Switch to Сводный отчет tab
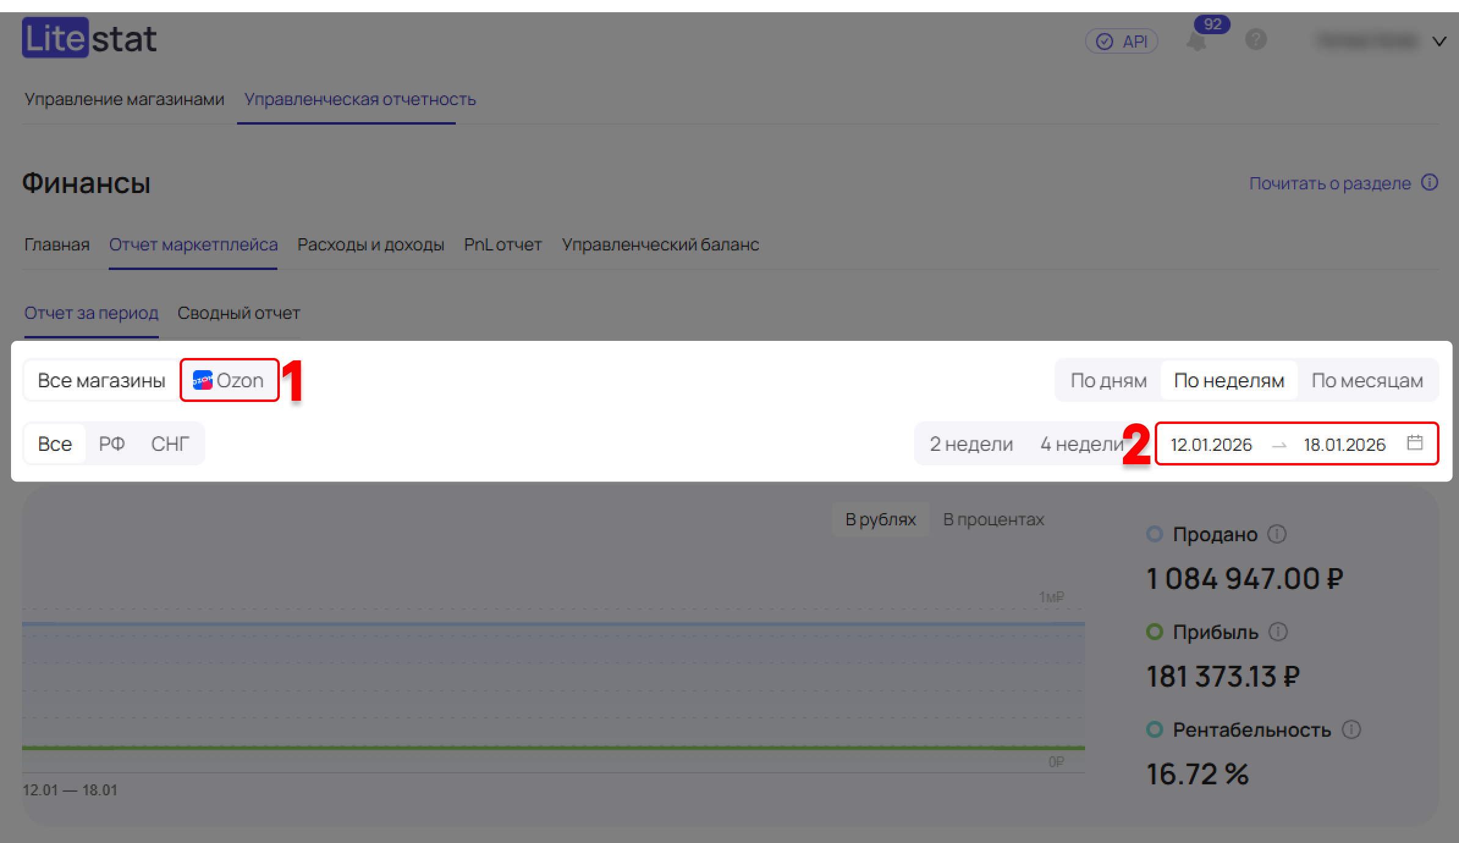 click(x=238, y=313)
